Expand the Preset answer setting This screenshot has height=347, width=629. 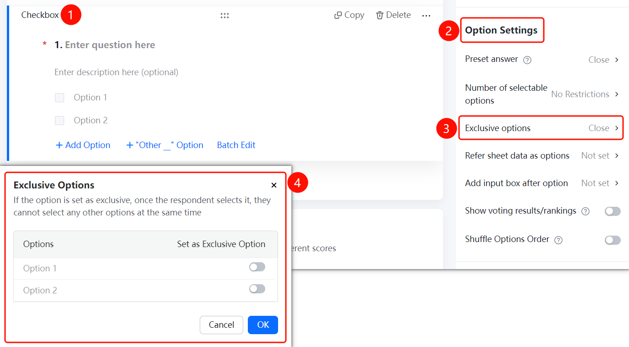click(x=542, y=60)
